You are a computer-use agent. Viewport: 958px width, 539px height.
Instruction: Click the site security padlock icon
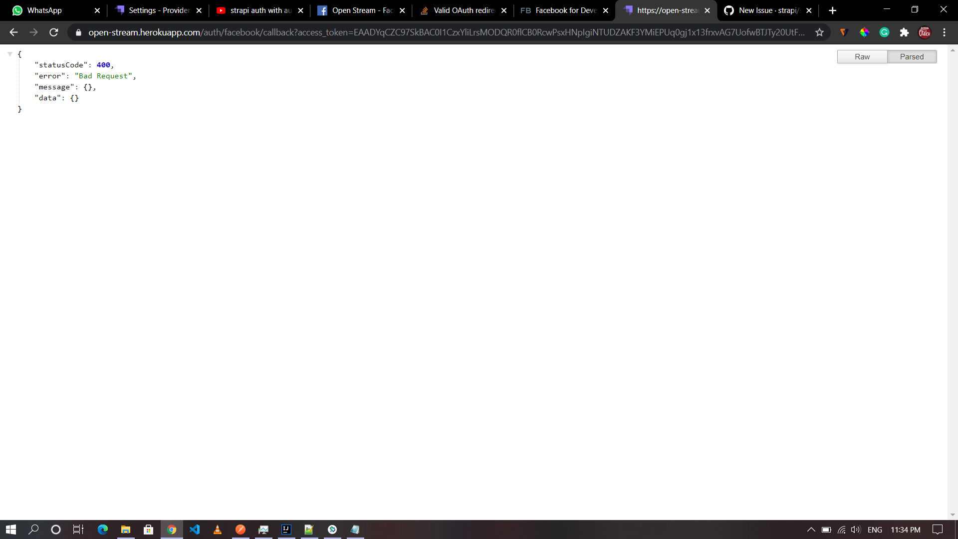[78, 32]
